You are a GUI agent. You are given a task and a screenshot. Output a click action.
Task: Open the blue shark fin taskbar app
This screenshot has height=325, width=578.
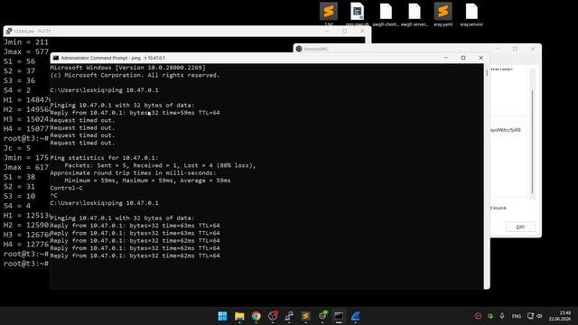click(x=355, y=316)
